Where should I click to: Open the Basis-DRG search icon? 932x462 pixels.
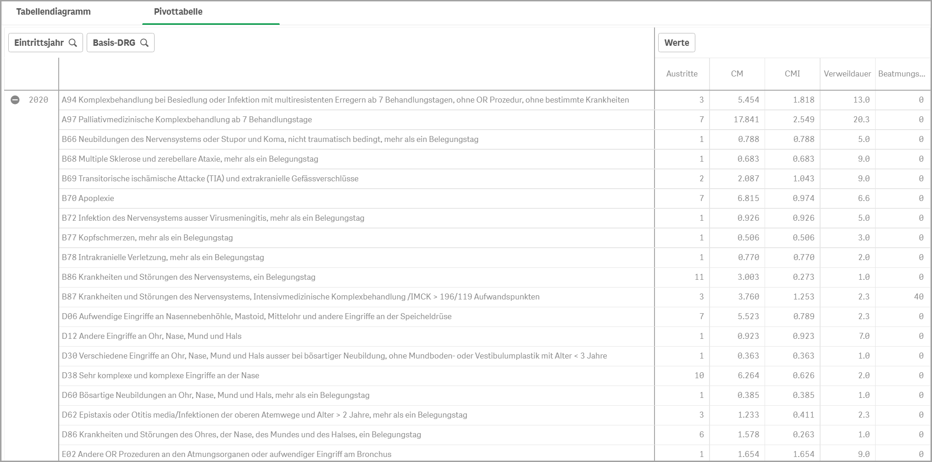click(x=145, y=43)
